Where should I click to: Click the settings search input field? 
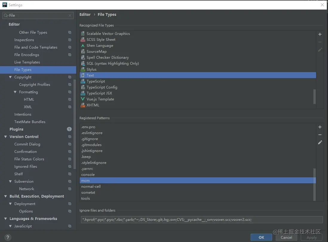[38, 15]
